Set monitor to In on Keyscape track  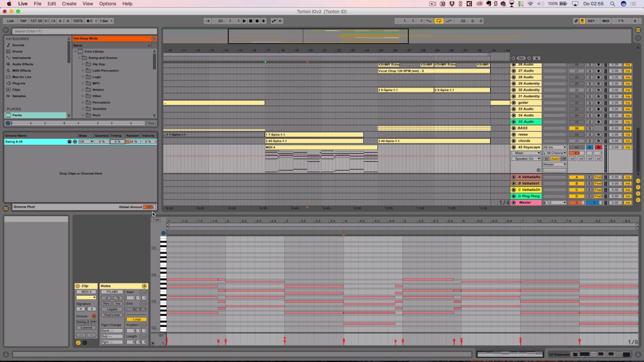click(x=546, y=158)
